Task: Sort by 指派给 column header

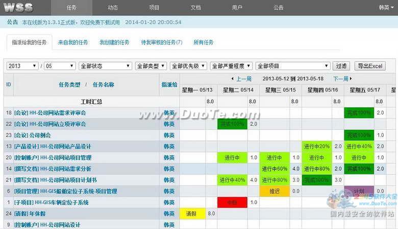Action: click(169, 85)
